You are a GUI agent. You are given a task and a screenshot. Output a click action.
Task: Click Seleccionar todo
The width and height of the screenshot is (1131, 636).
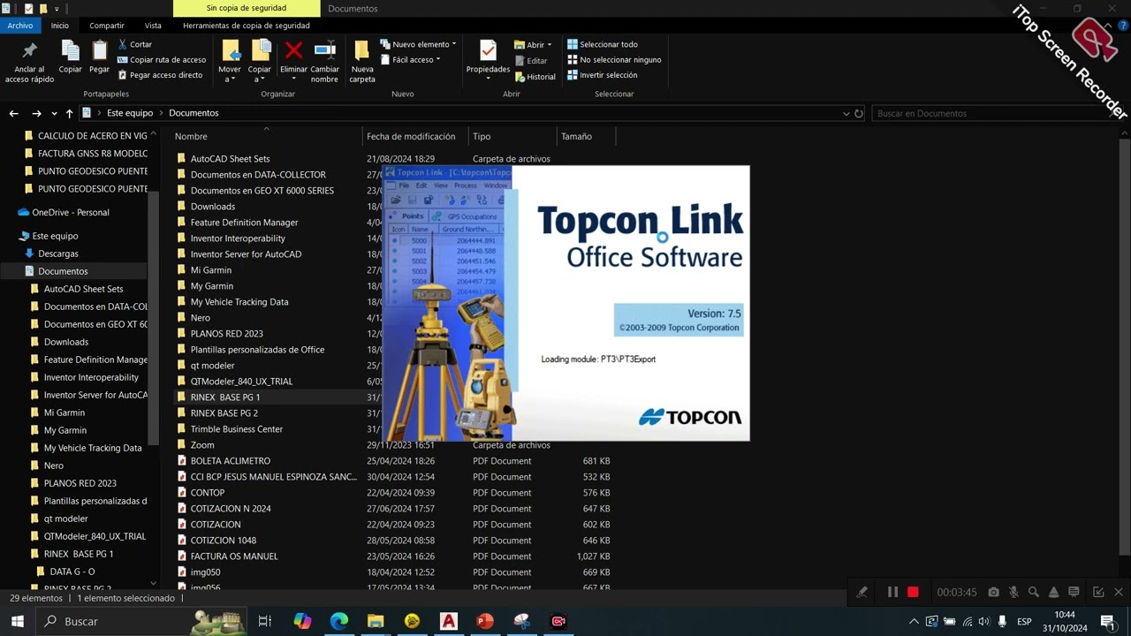point(603,44)
